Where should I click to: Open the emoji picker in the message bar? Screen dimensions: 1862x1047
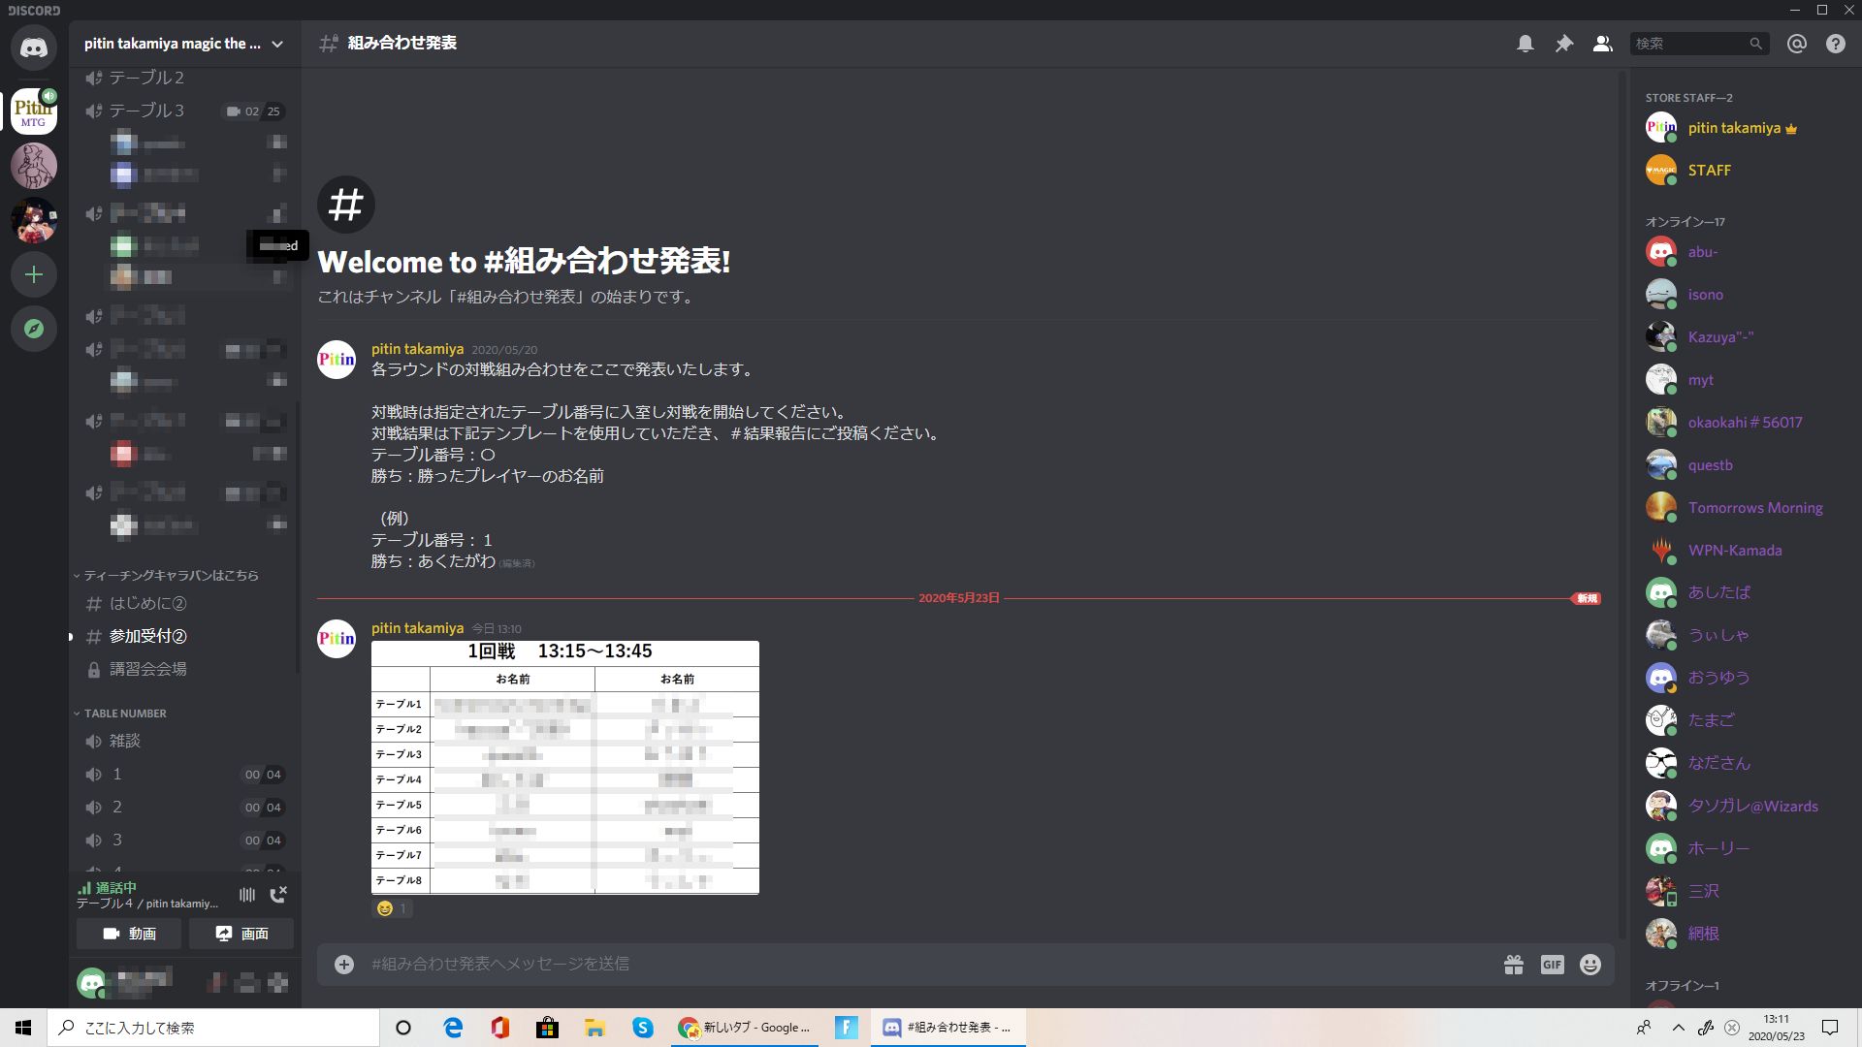click(1589, 964)
